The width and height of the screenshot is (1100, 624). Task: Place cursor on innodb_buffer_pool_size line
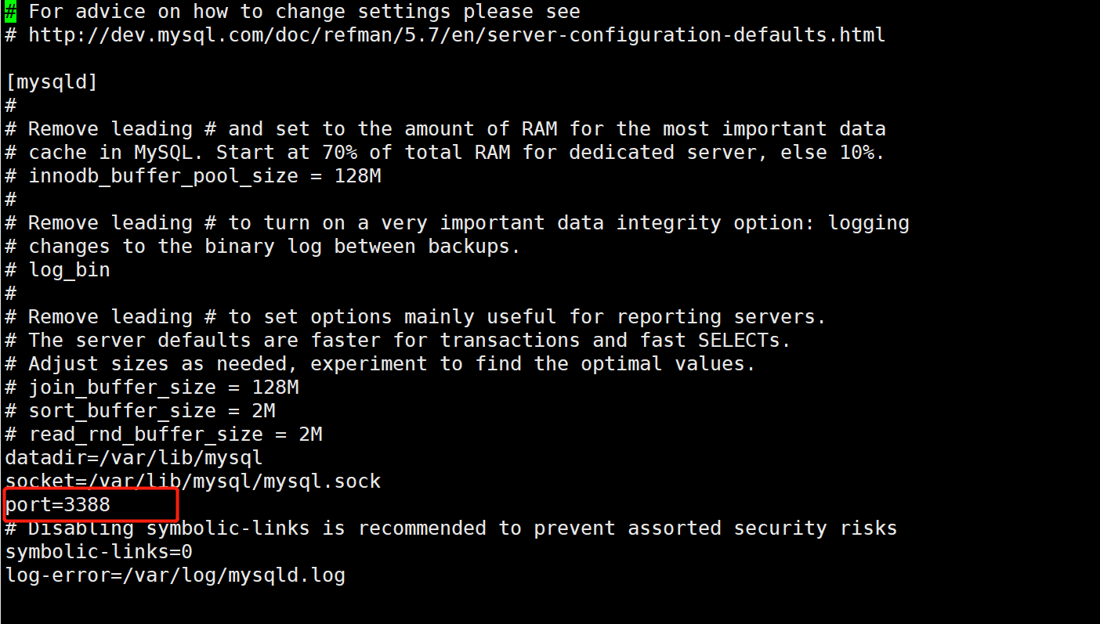point(204,176)
